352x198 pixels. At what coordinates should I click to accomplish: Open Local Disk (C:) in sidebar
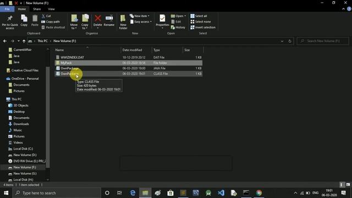click(x=23, y=149)
